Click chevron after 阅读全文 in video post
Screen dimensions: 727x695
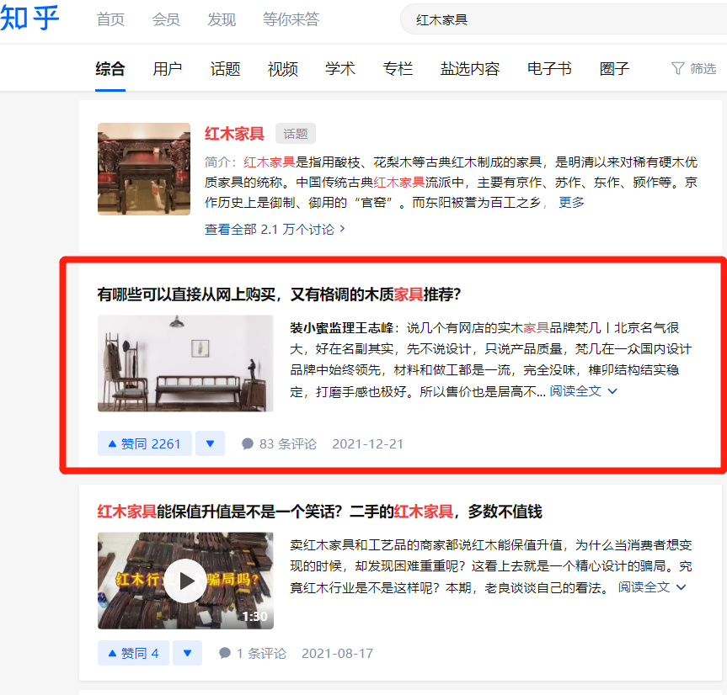tap(681, 587)
